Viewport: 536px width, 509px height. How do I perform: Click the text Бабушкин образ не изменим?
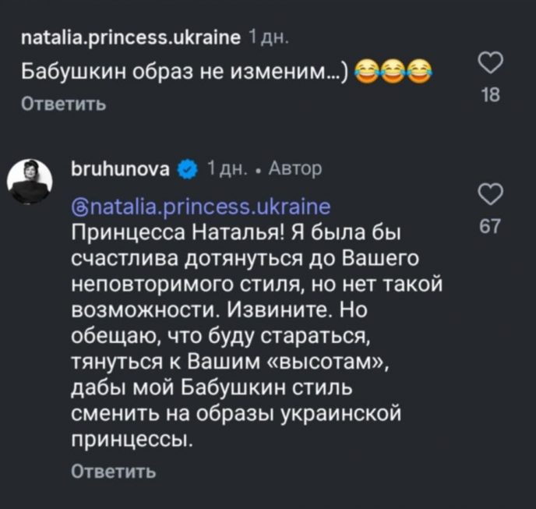point(184,73)
